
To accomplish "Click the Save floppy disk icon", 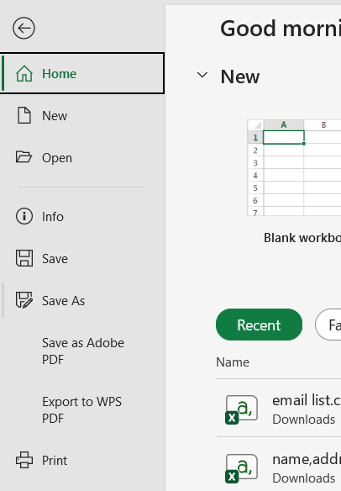I will pyautogui.click(x=24, y=258).
